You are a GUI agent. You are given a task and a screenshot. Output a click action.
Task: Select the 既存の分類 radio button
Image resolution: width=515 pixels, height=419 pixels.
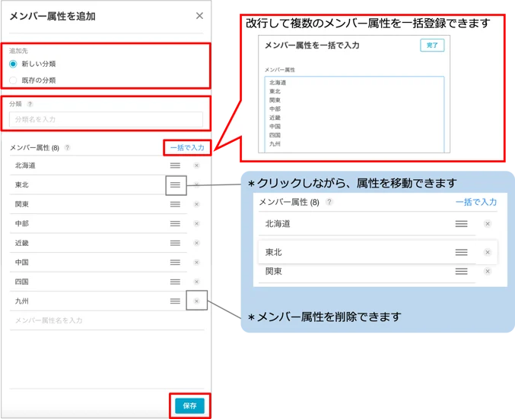[x=13, y=80]
